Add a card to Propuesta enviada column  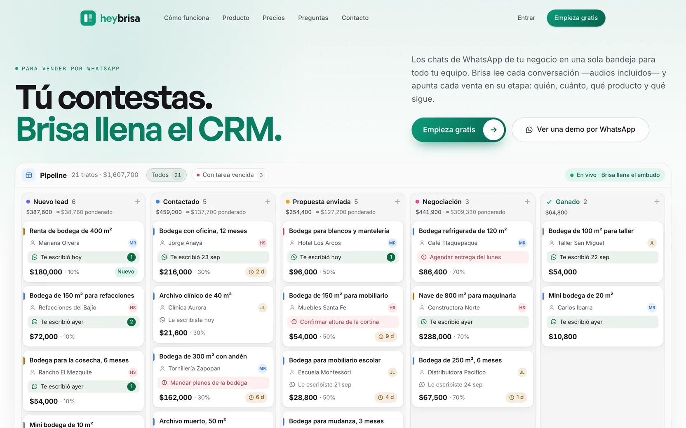point(397,202)
